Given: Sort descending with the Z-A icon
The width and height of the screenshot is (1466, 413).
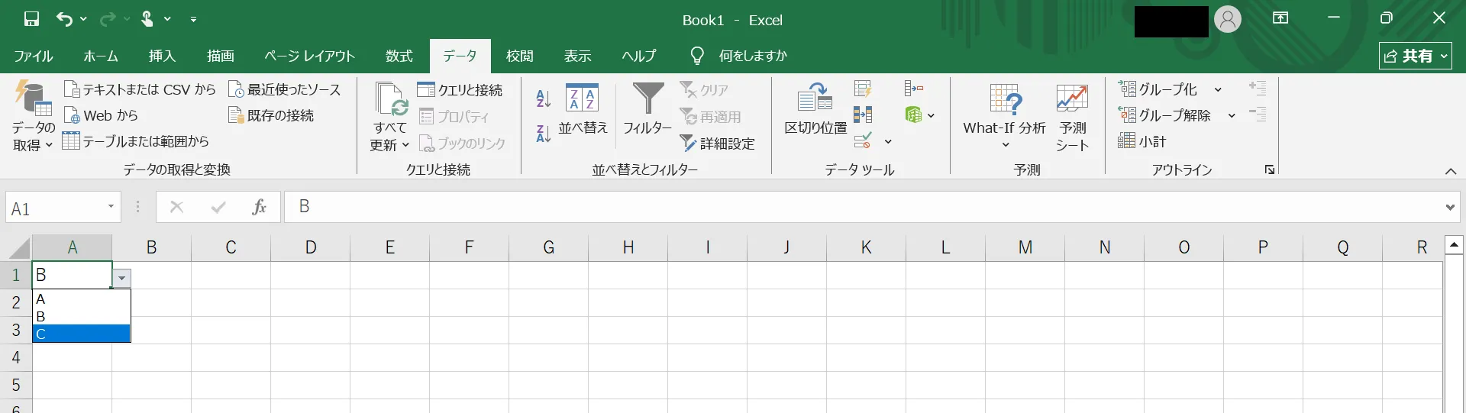Looking at the screenshot, I should [543, 134].
